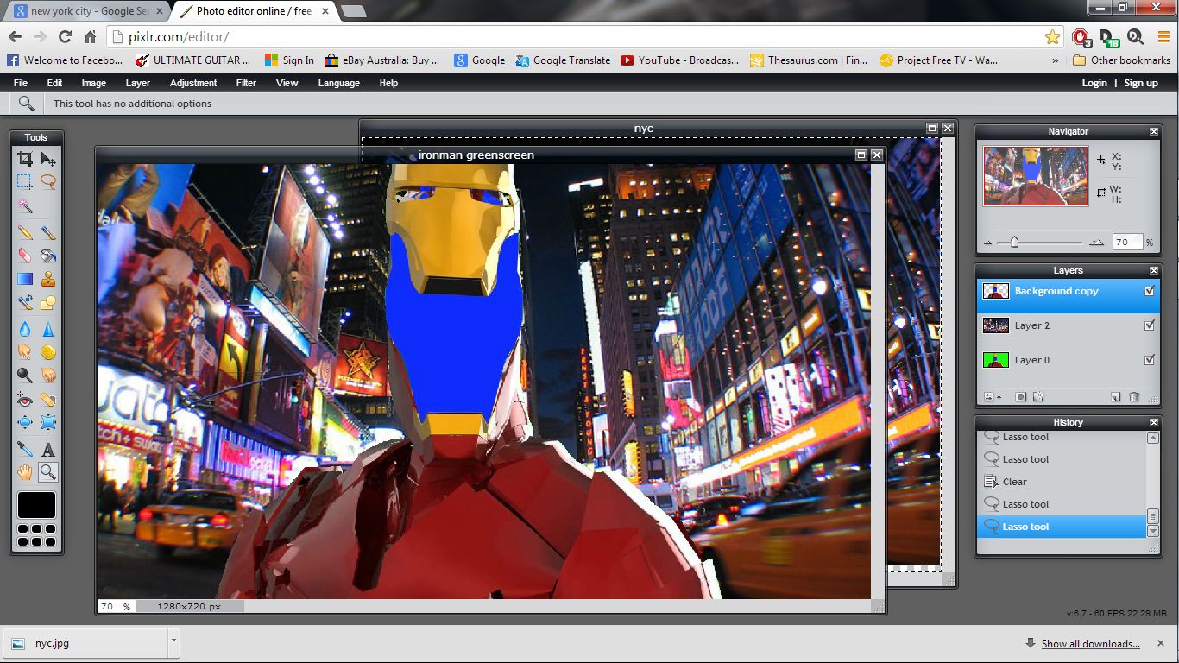Image resolution: width=1179 pixels, height=663 pixels.
Task: Click the Navigator zoom slider handle
Action: 1014,243
